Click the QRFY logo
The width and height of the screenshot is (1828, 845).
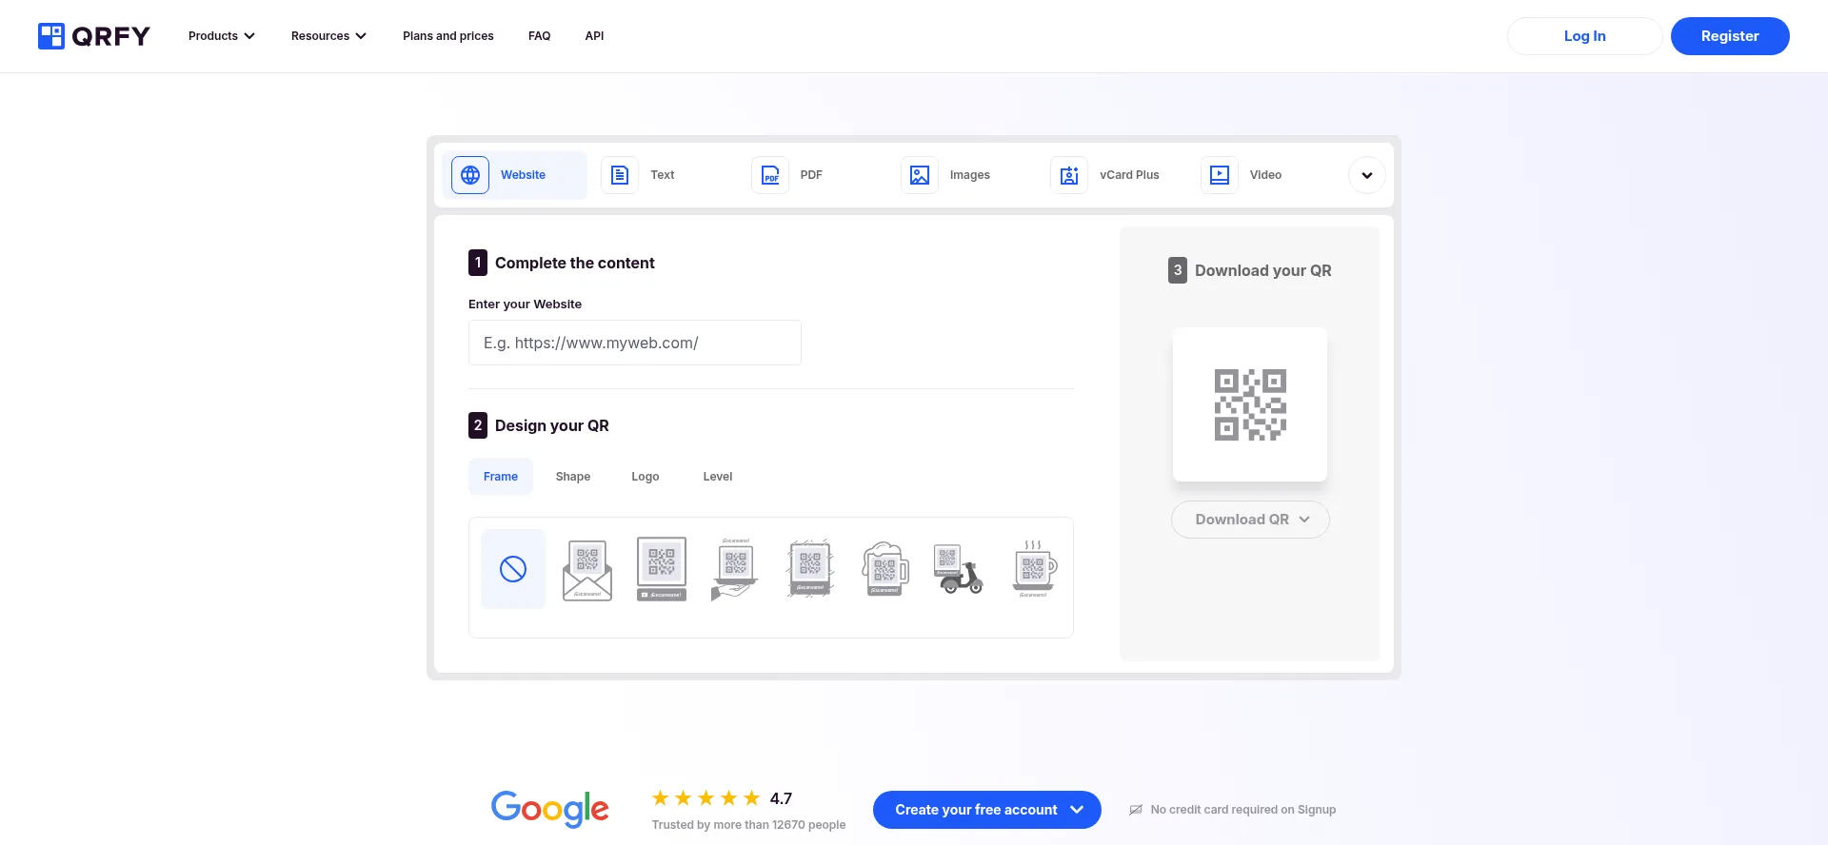[x=93, y=36]
